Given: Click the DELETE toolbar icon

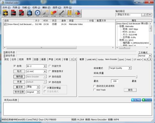Looking at the screenshot, I should click(x=13, y=13).
